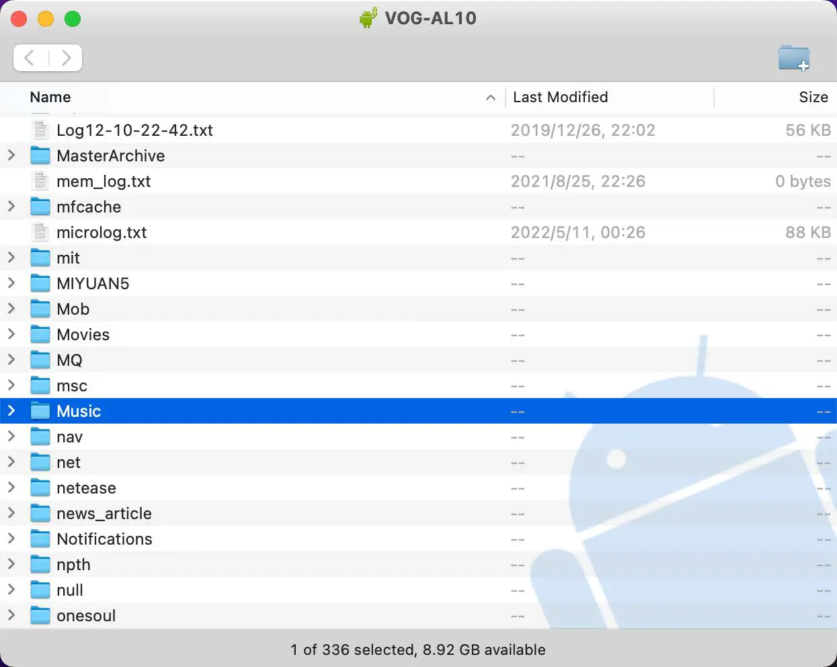
Task: Click the microlog.txt file icon
Action: 40,232
